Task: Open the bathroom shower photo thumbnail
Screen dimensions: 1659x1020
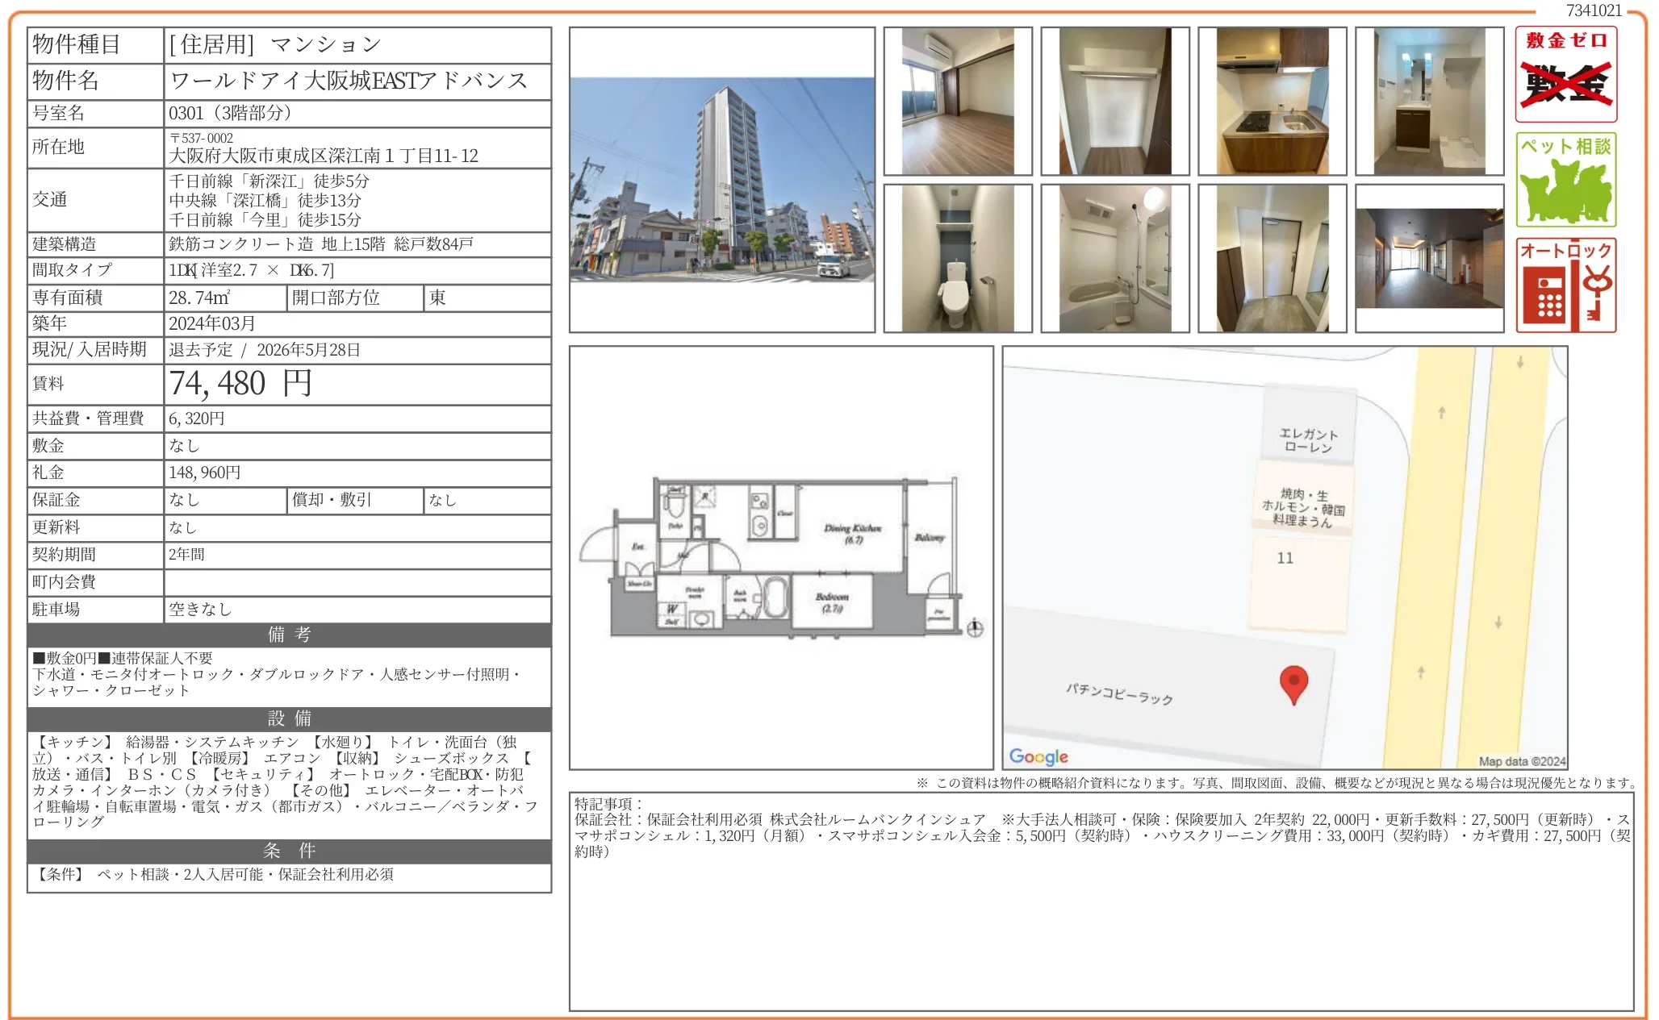Action: (x=1114, y=258)
